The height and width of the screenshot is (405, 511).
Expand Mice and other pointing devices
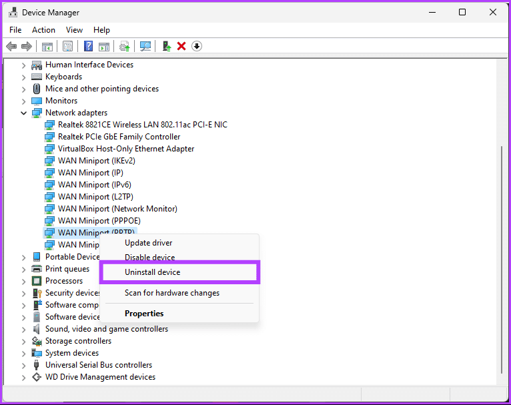coord(23,89)
